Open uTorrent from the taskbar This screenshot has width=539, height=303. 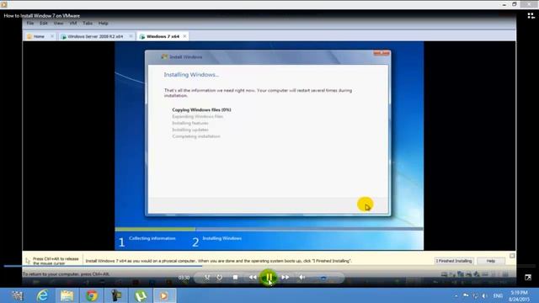point(141,295)
